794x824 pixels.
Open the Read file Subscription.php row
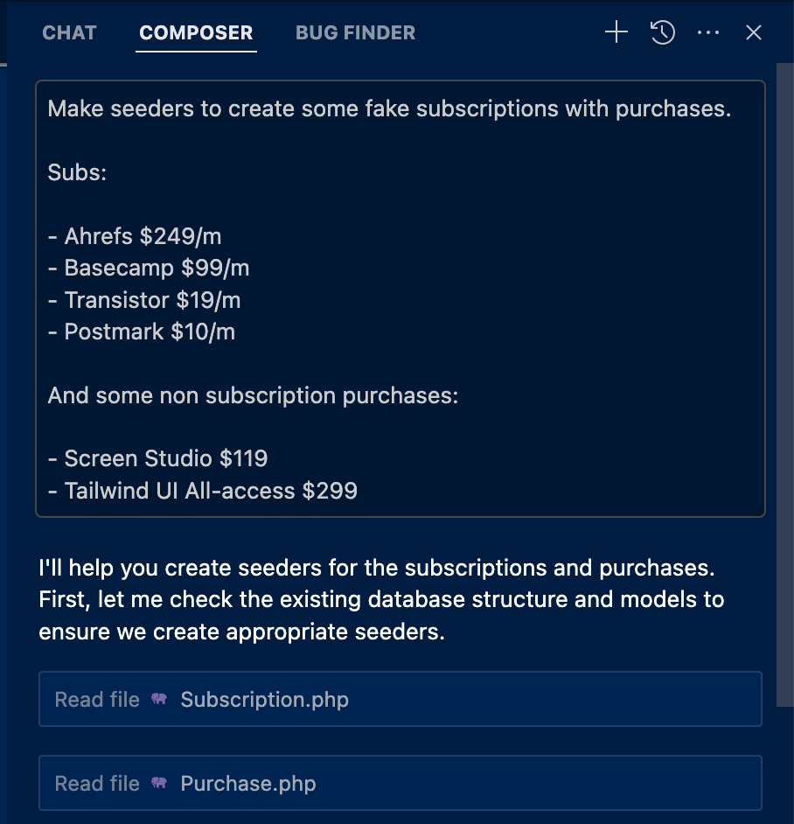[x=400, y=700]
